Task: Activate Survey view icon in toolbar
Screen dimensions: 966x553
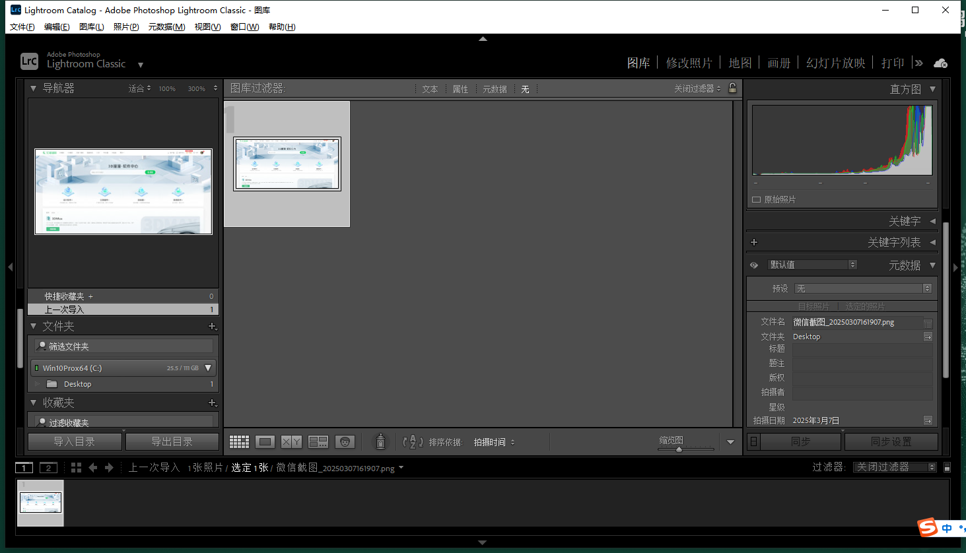Action: (x=318, y=441)
